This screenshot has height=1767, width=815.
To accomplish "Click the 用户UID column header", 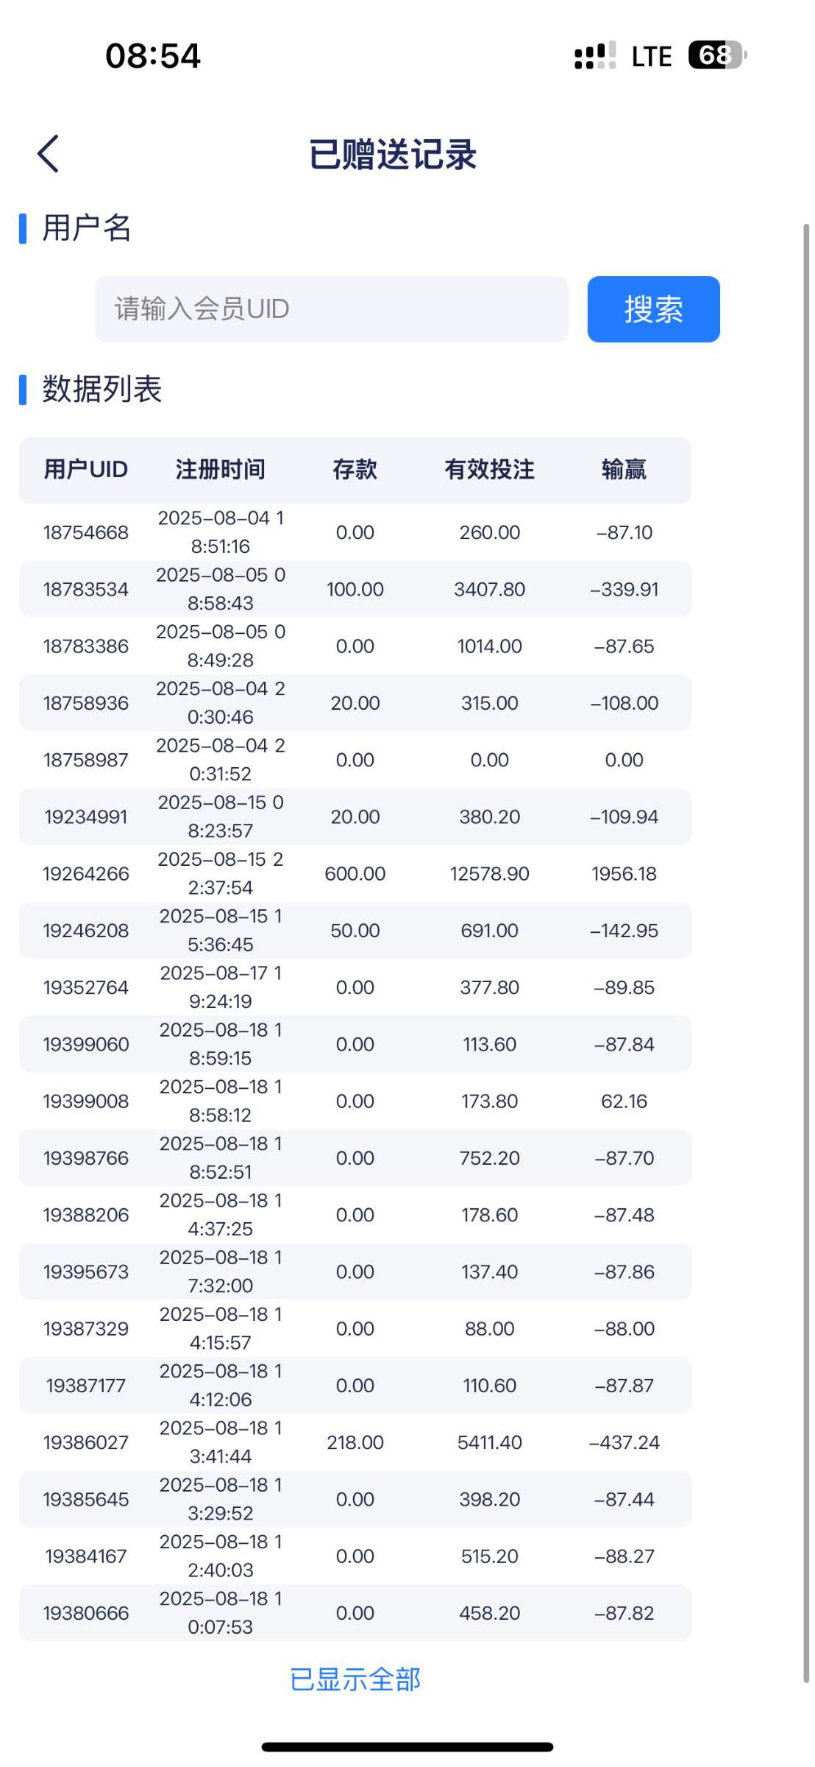I will [86, 470].
